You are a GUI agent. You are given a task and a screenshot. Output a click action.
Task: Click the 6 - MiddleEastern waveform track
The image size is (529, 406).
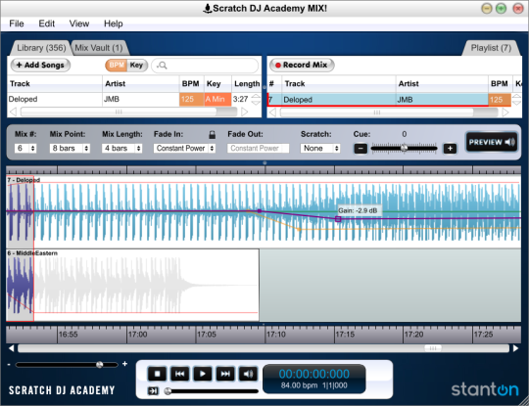(x=132, y=285)
